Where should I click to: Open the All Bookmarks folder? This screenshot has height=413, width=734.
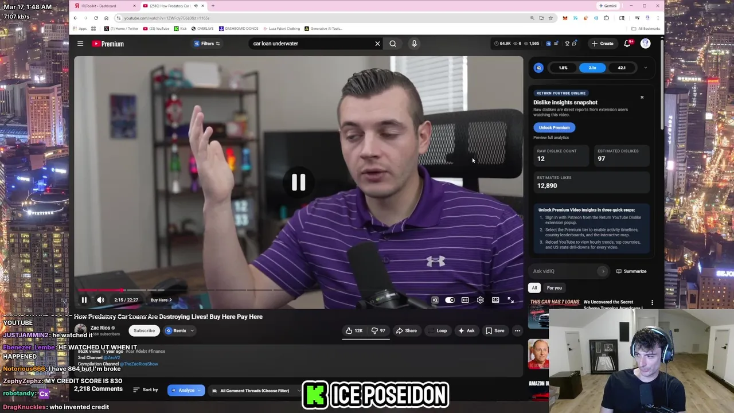645,28
